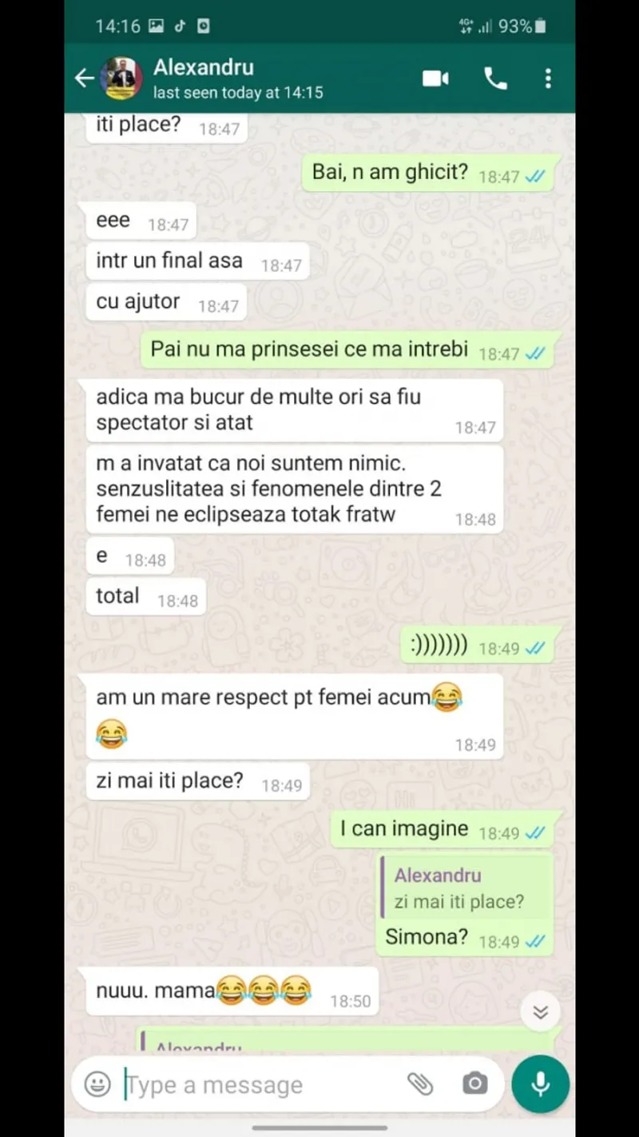The width and height of the screenshot is (639, 1137).
Task: Open the emoji picker
Action: (x=97, y=1084)
